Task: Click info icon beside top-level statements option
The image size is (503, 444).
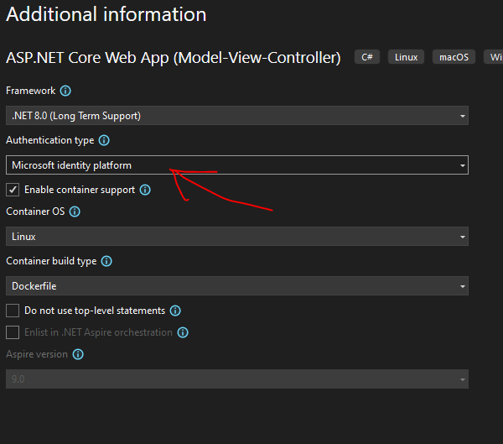Action: coord(175,311)
